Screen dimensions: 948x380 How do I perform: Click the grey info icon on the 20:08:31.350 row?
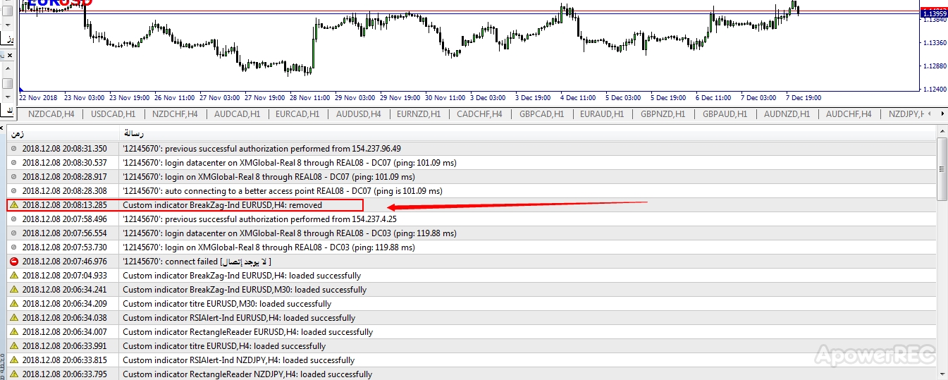(x=13, y=149)
